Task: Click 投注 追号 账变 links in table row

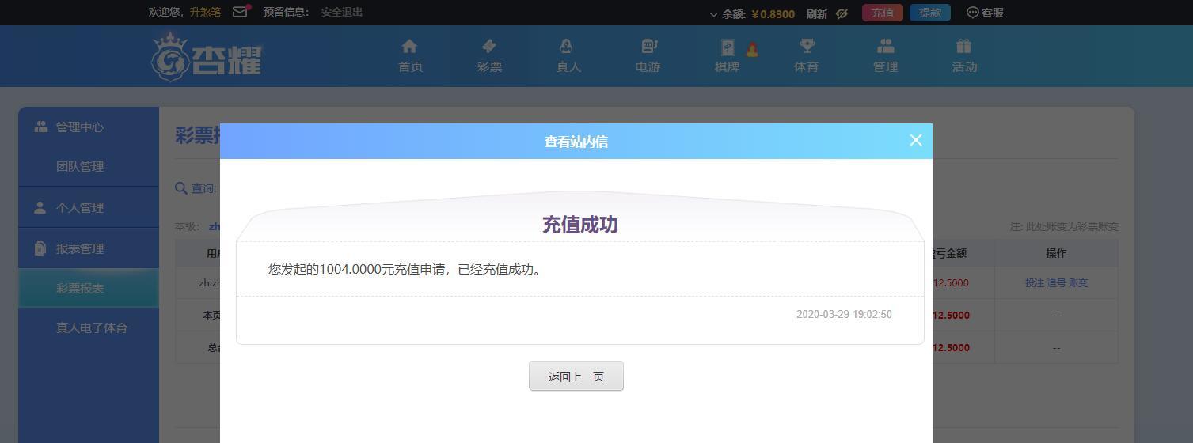Action: pyautogui.click(x=1056, y=282)
